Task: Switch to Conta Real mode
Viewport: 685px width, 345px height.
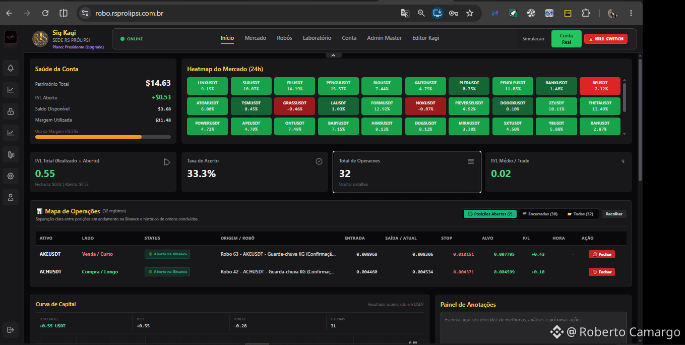Action: coord(566,39)
